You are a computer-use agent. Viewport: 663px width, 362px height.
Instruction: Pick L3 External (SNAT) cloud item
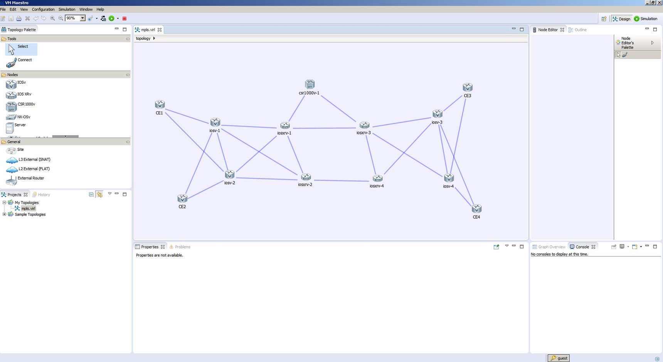28,159
